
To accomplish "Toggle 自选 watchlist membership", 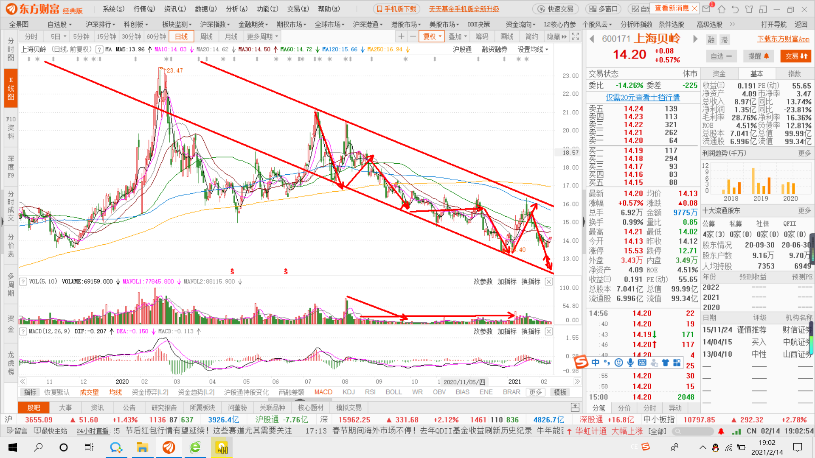I will 721,56.
